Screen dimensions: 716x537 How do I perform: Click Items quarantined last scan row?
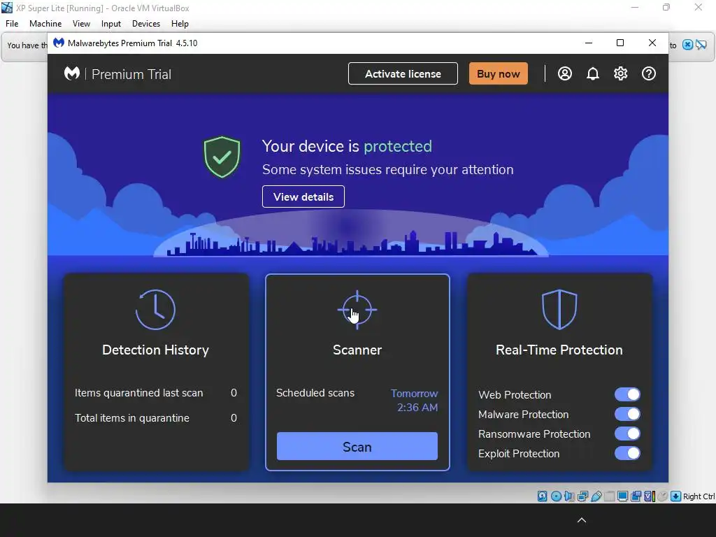[156, 393]
